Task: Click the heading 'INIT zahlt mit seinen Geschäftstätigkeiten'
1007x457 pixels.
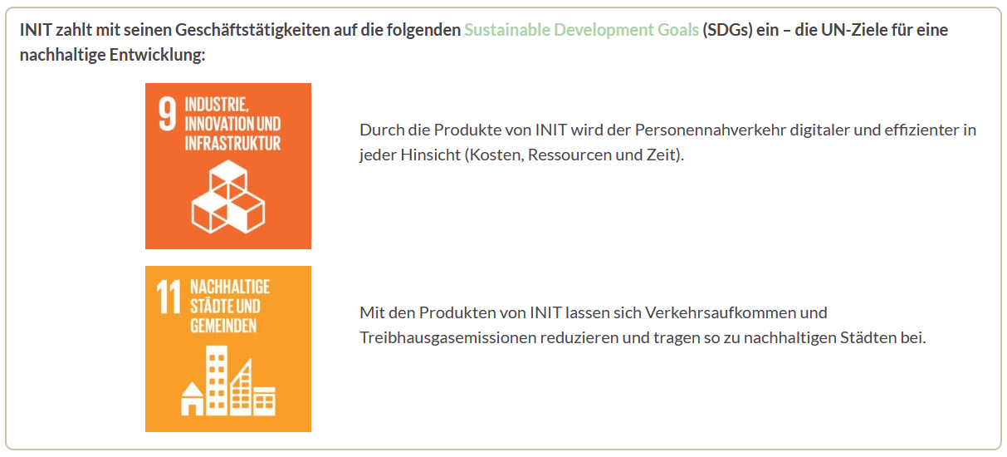Action: pos(484,42)
